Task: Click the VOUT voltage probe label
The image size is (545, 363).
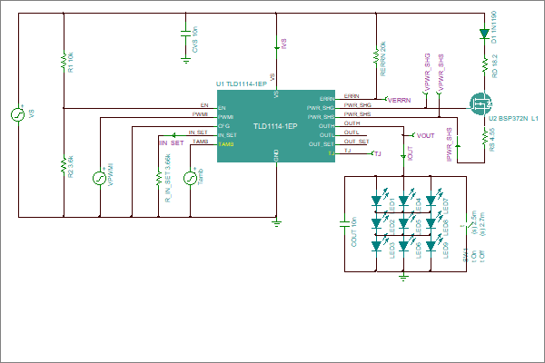Action: (425, 136)
